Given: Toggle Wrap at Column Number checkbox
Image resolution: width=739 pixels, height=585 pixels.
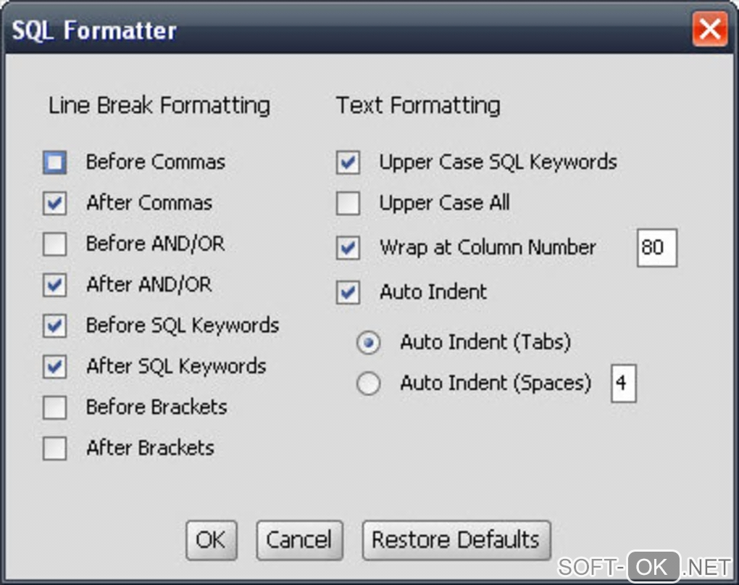Looking at the screenshot, I should (348, 249).
